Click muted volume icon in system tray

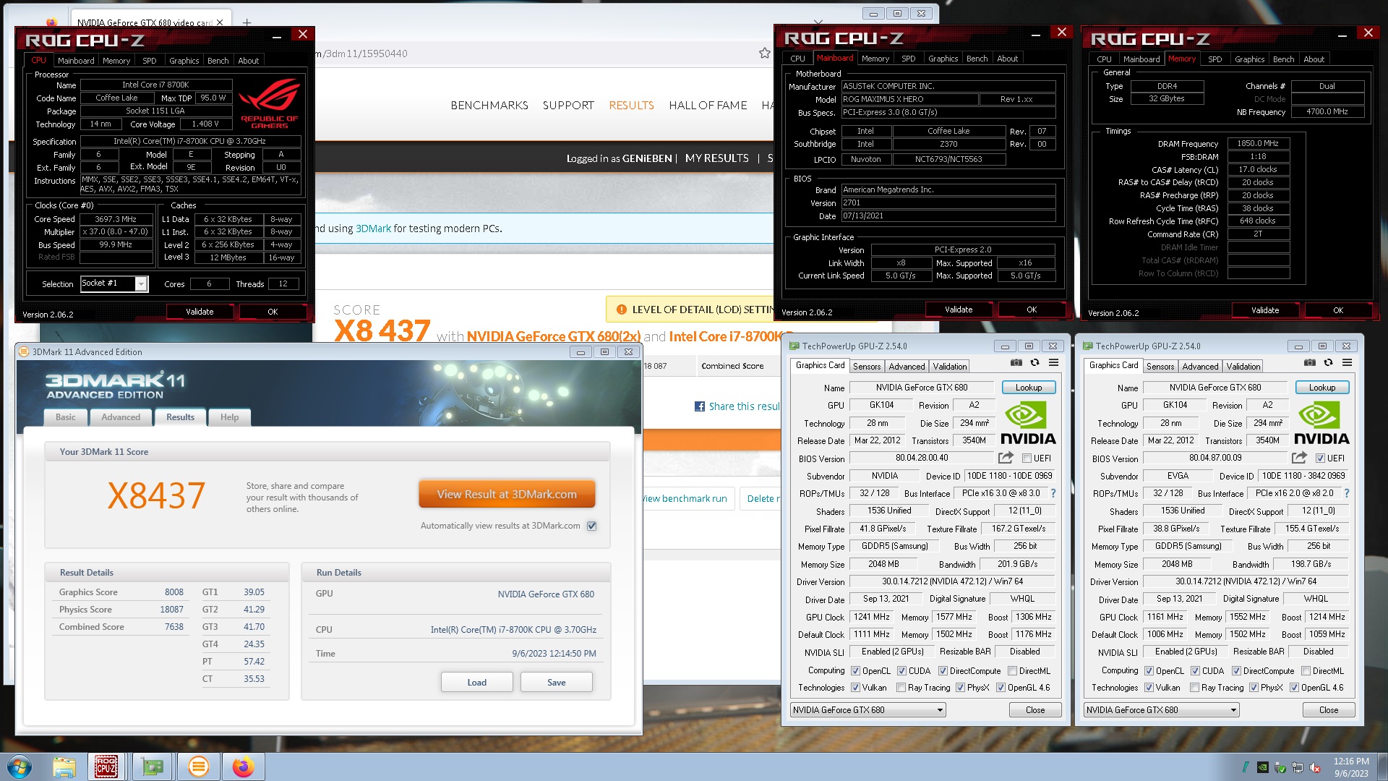click(1316, 767)
